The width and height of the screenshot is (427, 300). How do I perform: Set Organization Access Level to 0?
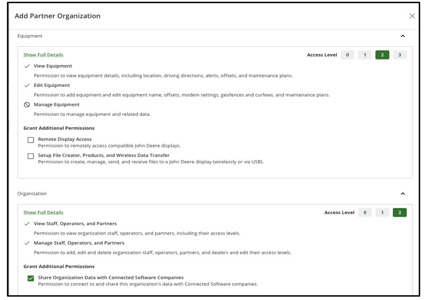(365, 213)
